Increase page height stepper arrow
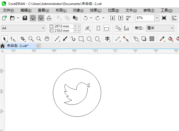Image resolution: width=179 pixels, height=131 pixels. [79, 31]
